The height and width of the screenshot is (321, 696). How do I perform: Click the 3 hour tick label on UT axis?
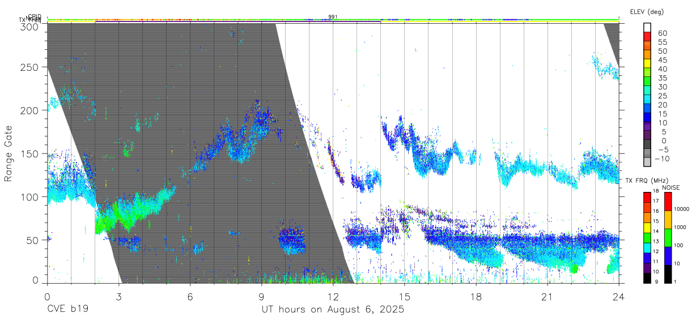pos(118,297)
